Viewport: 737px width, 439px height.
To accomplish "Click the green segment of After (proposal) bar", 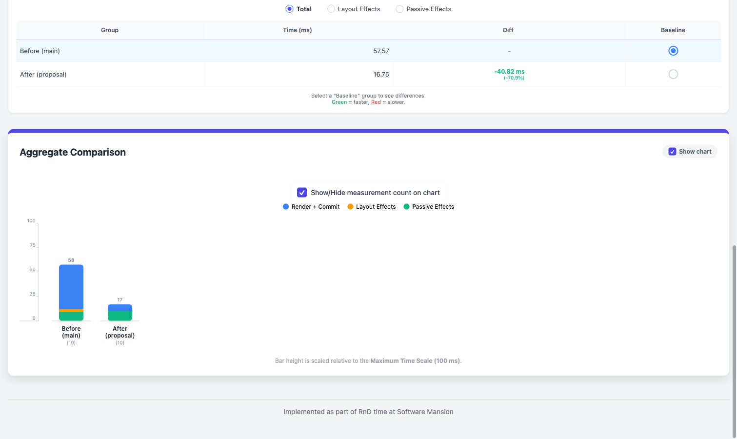I will pyautogui.click(x=120, y=316).
